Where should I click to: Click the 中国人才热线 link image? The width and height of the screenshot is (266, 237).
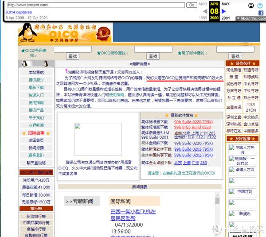click(x=242, y=149)
